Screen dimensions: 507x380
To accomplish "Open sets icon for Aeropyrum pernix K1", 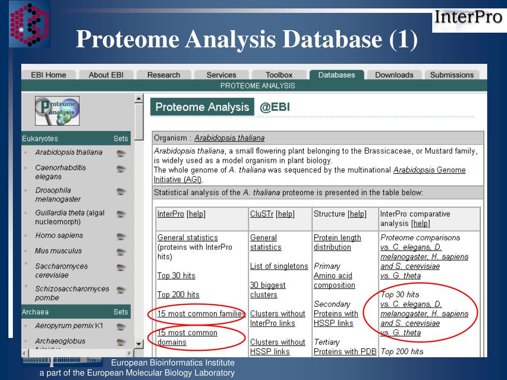I will point(121,327).
